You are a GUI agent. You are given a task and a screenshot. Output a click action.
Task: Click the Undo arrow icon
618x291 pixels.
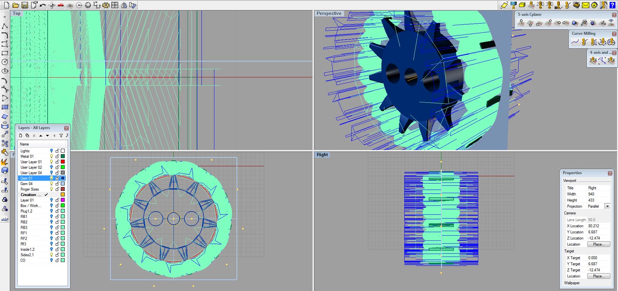point(42,5)
